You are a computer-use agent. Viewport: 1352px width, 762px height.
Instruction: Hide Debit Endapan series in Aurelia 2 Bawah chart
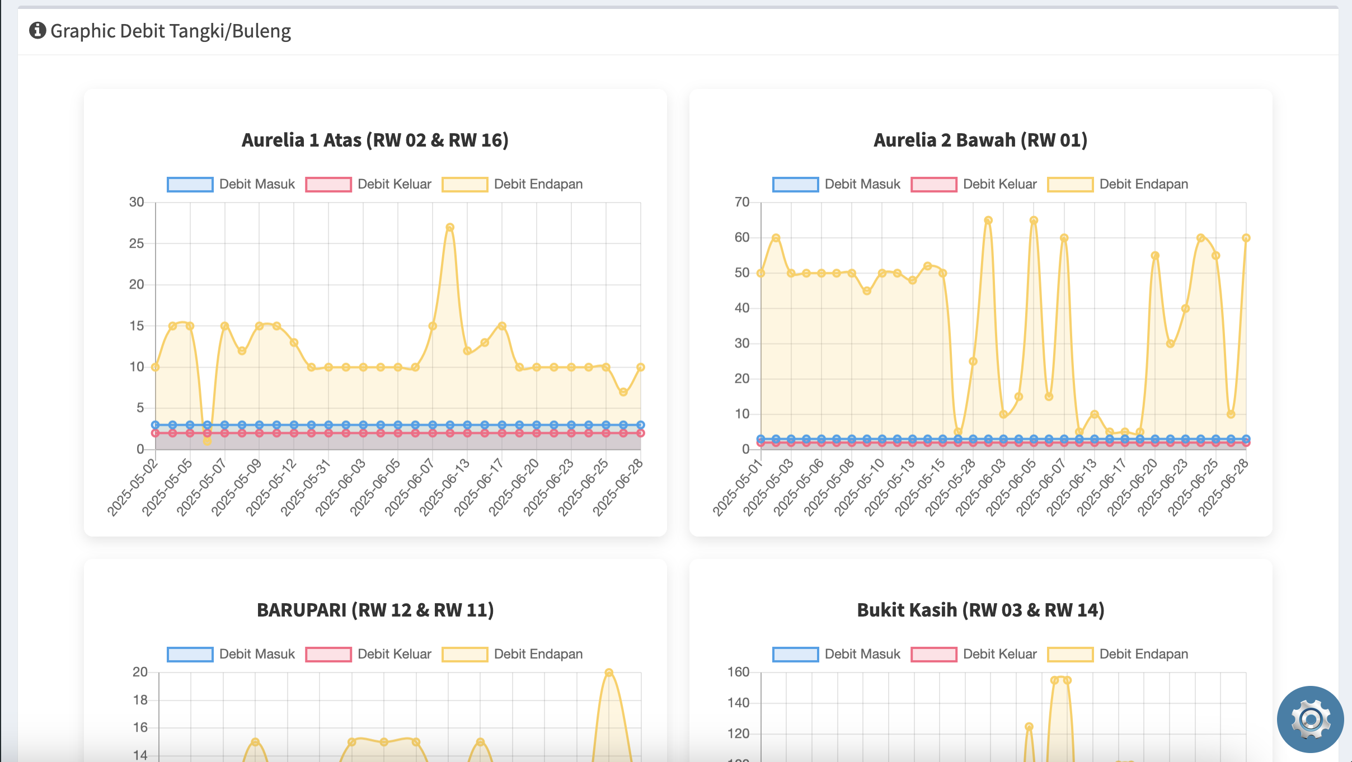1118,184
